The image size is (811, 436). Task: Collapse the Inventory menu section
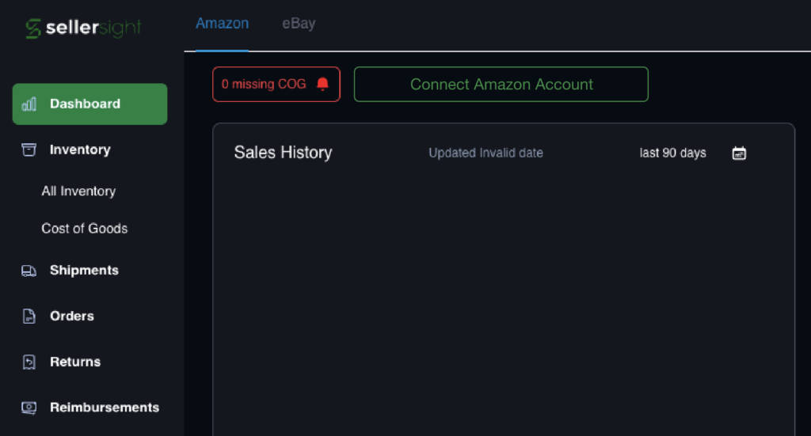tap(80, 150)
